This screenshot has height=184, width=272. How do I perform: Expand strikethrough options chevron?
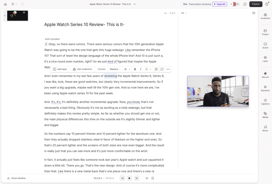pyautogui.click(x=129, y=69)
